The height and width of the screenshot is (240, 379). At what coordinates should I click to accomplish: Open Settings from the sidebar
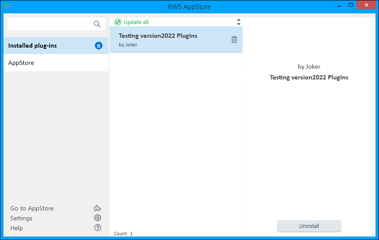21,218
